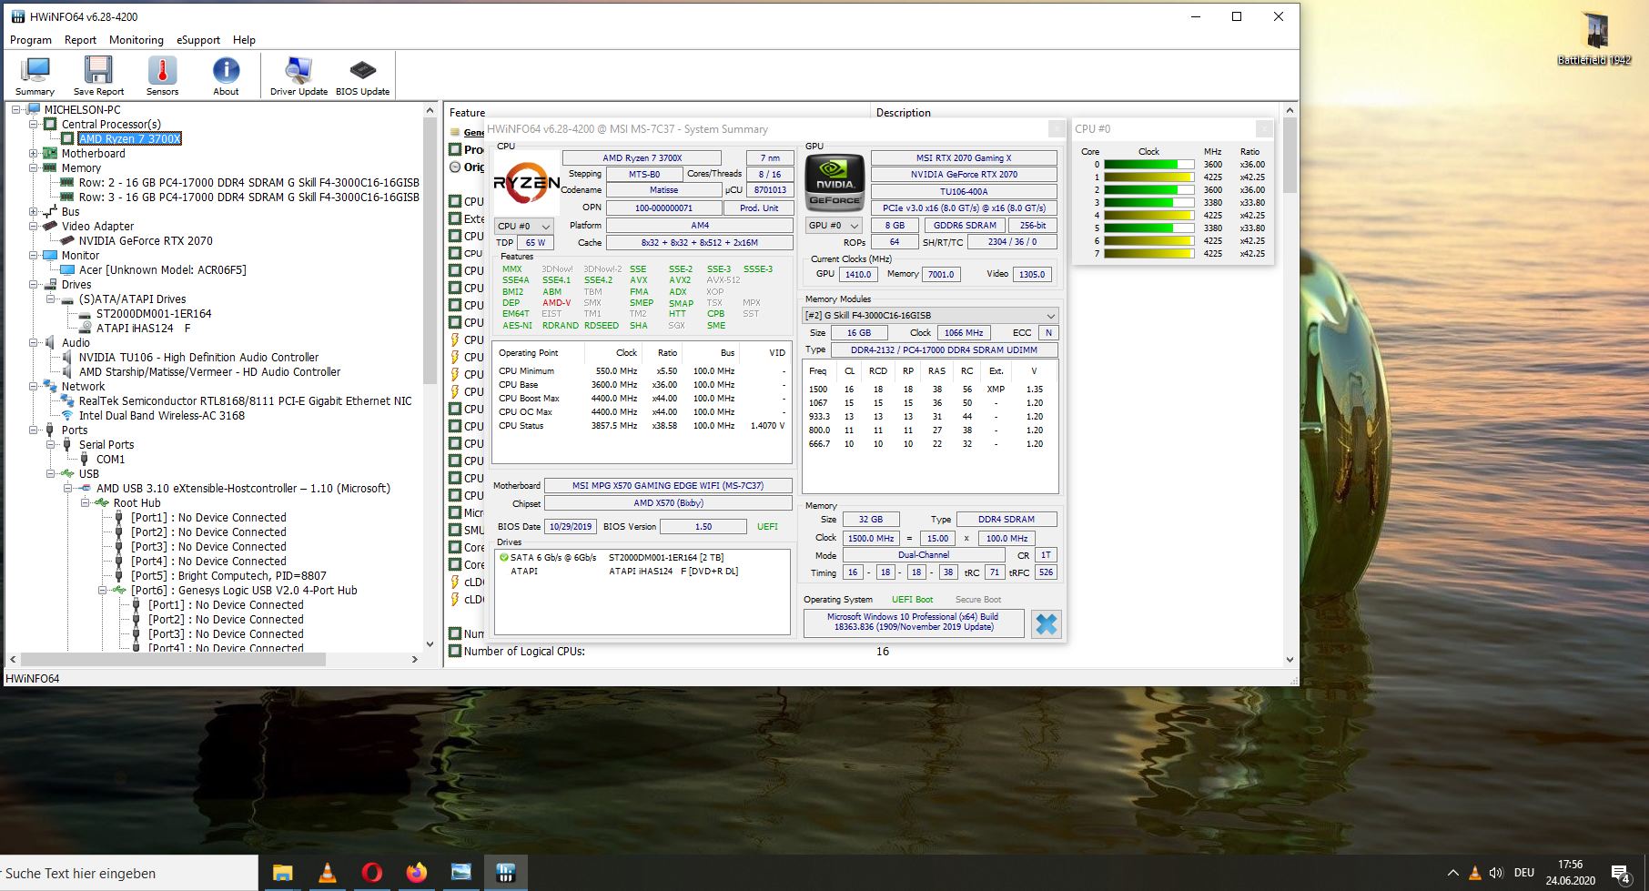Open the Windows notification center icon
The image size is (1649, 891).
[1621, 874]
